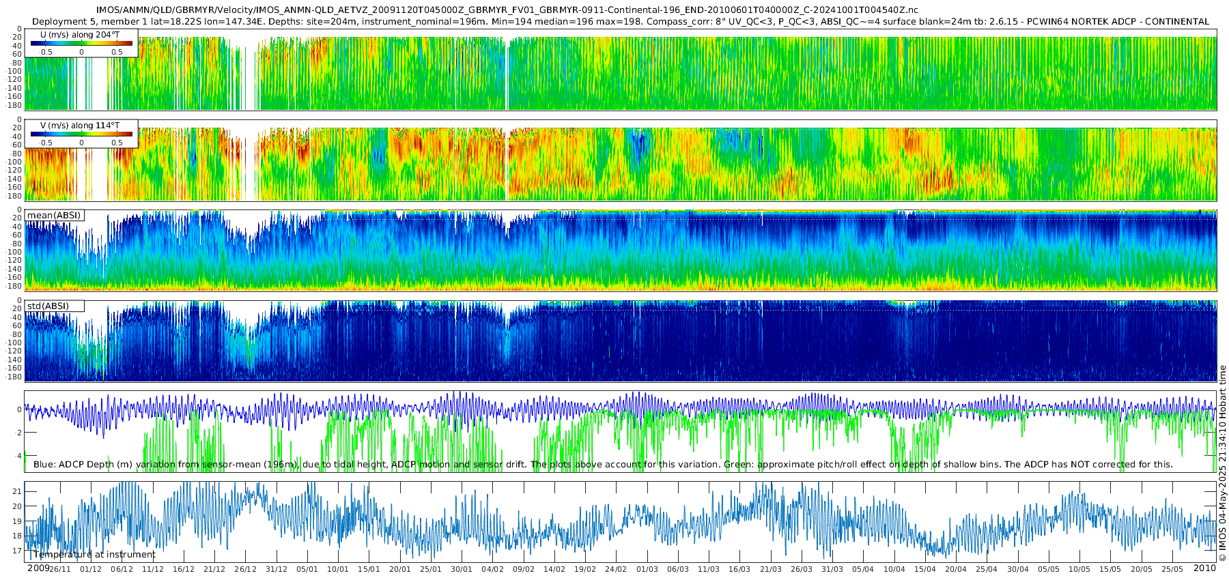Click the 17 tick on temperature axis
1229x580 pixels.
17,551
